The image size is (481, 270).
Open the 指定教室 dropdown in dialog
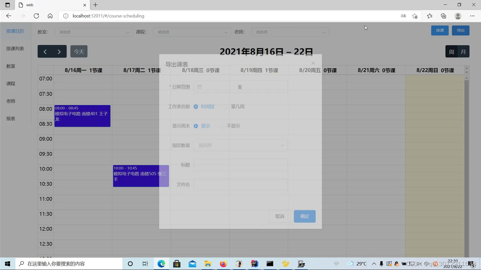(240, 145)
